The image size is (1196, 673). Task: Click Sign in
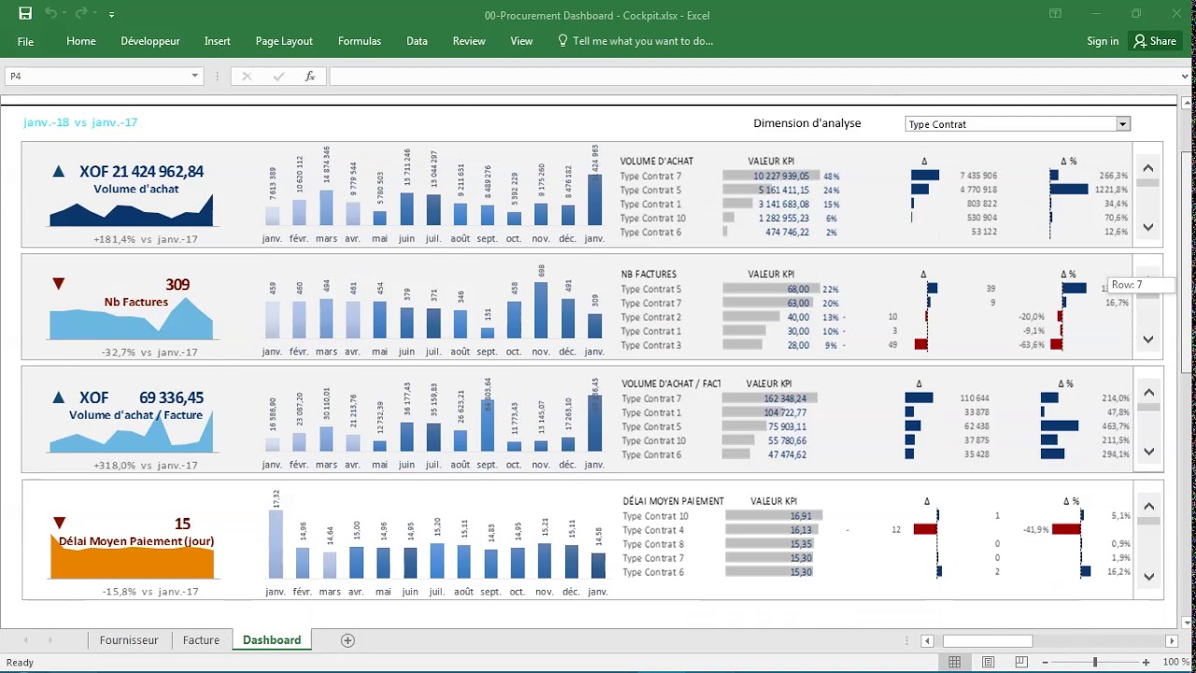(x=1103, y=41)
